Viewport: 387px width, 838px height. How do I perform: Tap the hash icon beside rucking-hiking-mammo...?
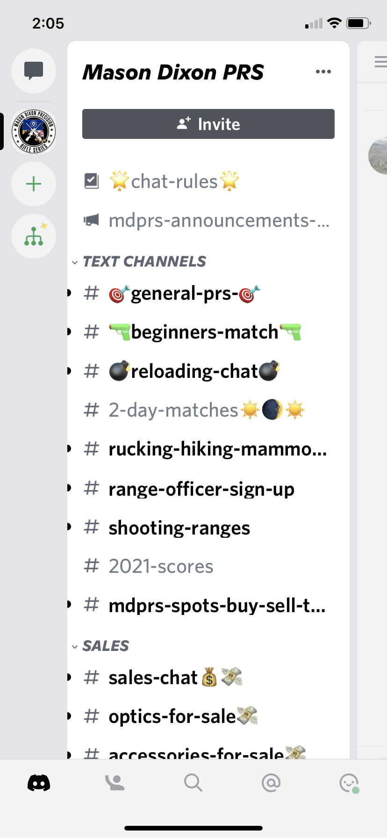(91, 448)
